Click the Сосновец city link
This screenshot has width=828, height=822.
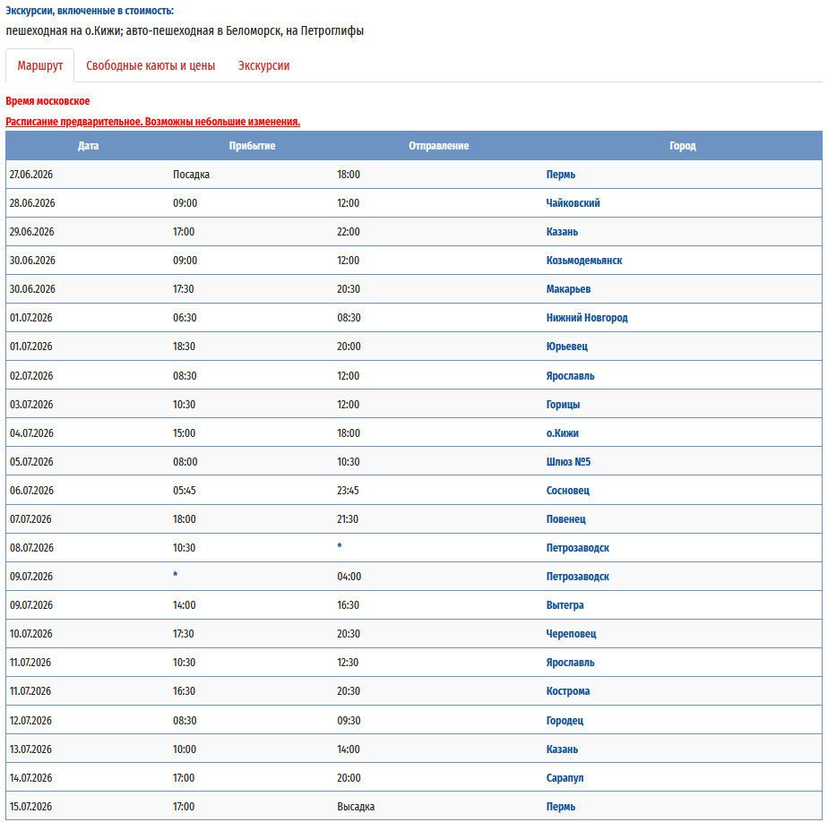pyautogui.click(x=567, y=491)
